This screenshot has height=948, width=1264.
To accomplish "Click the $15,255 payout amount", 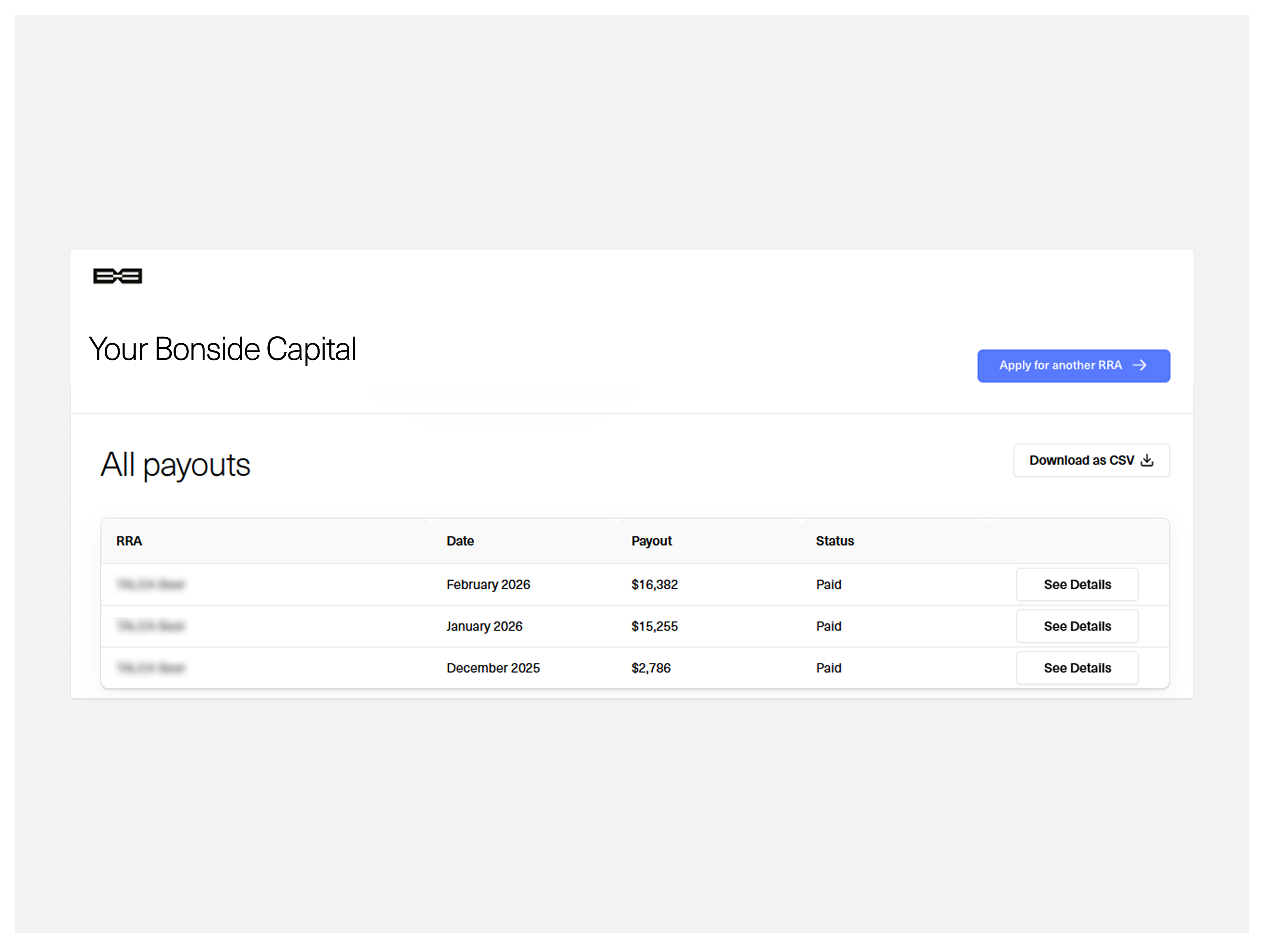I will click(x=654, y=626).
